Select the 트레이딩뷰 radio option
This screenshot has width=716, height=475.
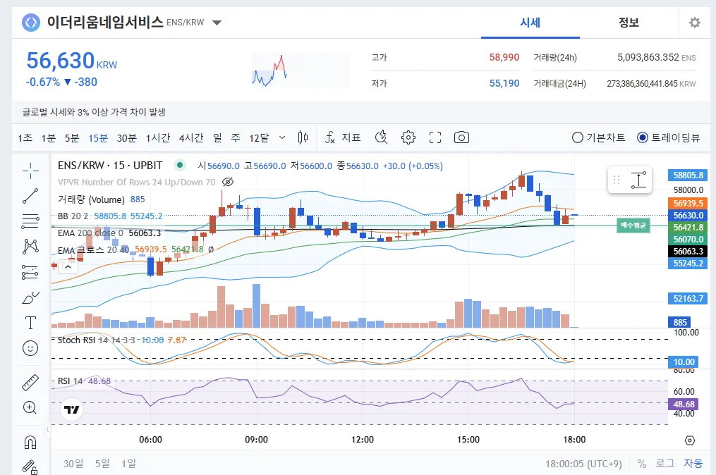(x=669, y=137)
